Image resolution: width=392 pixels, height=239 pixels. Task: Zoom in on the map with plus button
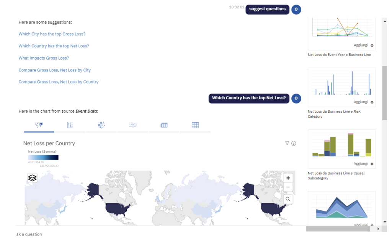coord(288,178)
